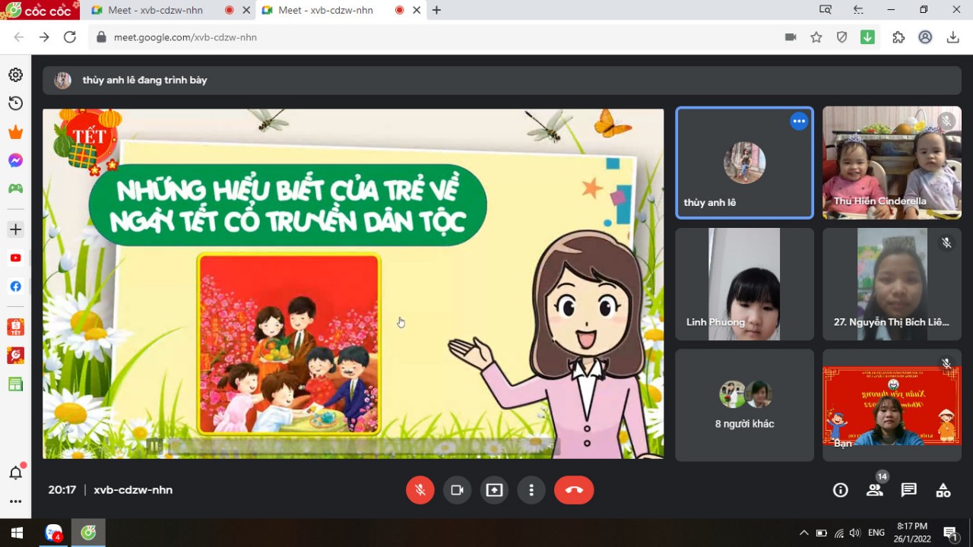
Task: Open the meeting chat panel
Action: click(x=908, y=490)
